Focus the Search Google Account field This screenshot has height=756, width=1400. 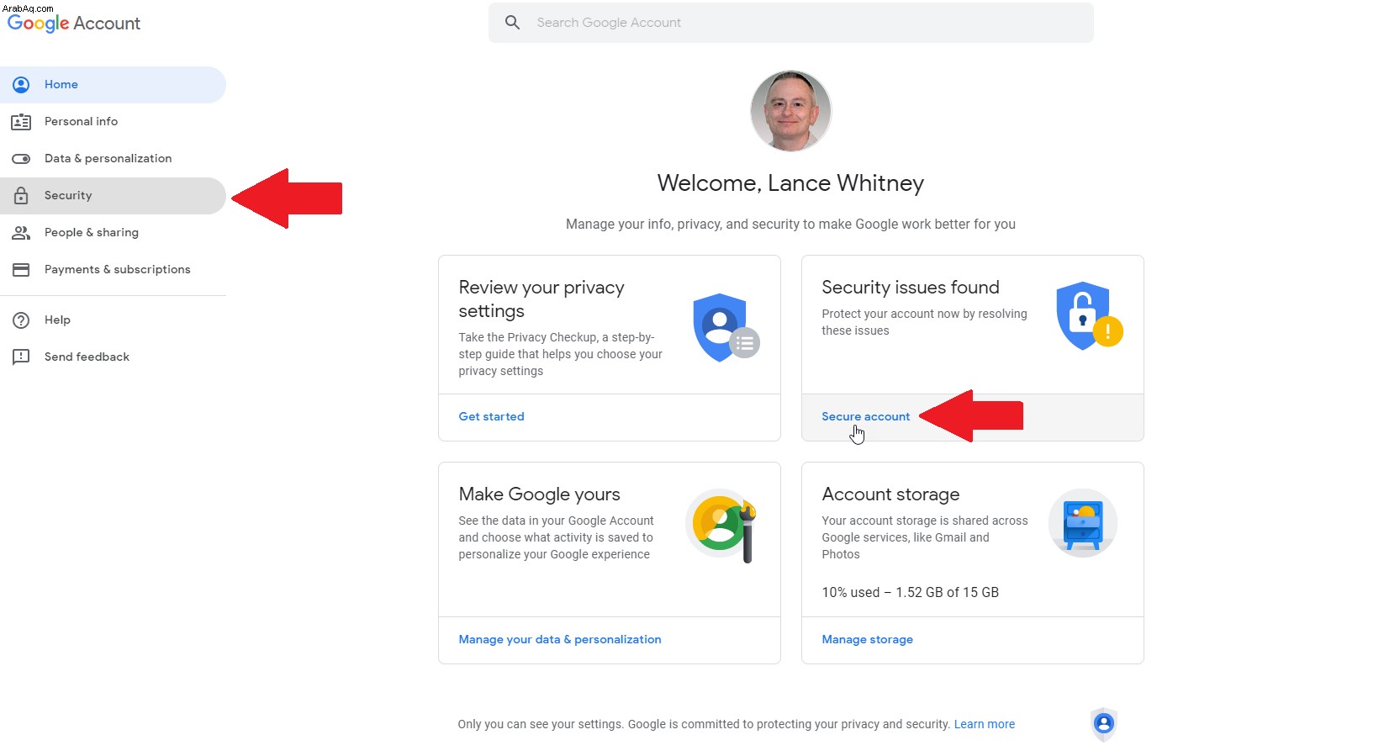[x=790, y=23]
